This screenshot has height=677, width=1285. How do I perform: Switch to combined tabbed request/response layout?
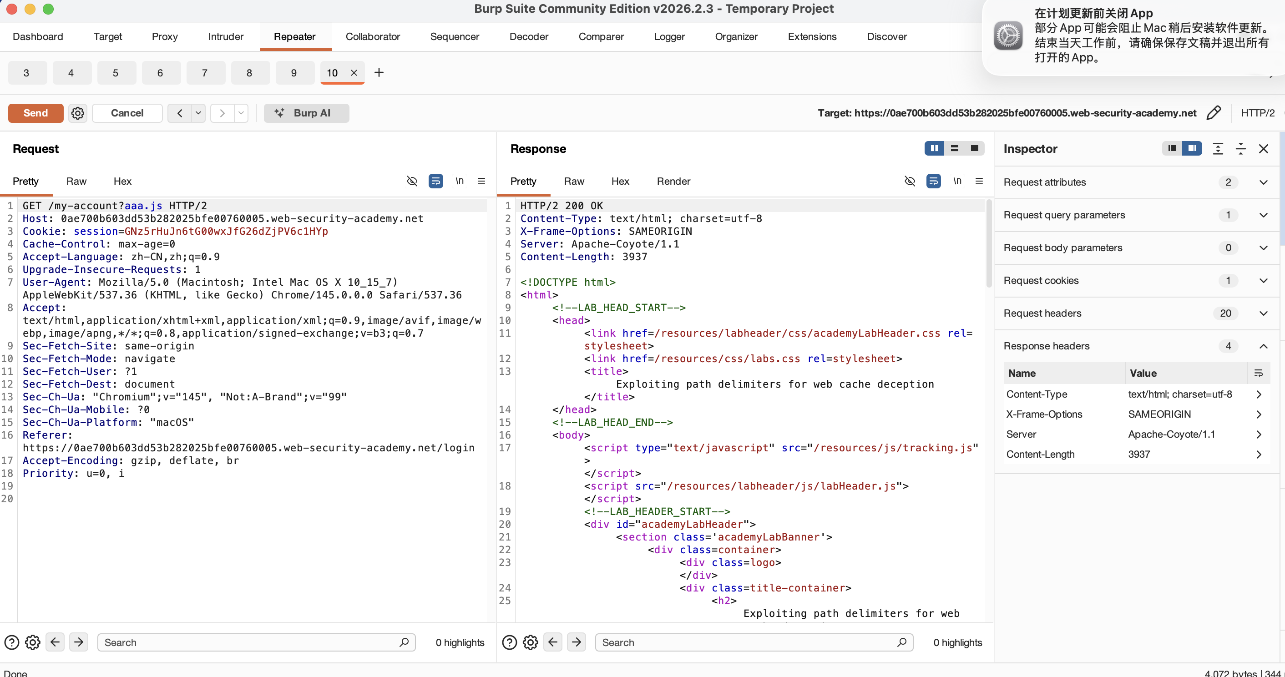pos(974,148)
